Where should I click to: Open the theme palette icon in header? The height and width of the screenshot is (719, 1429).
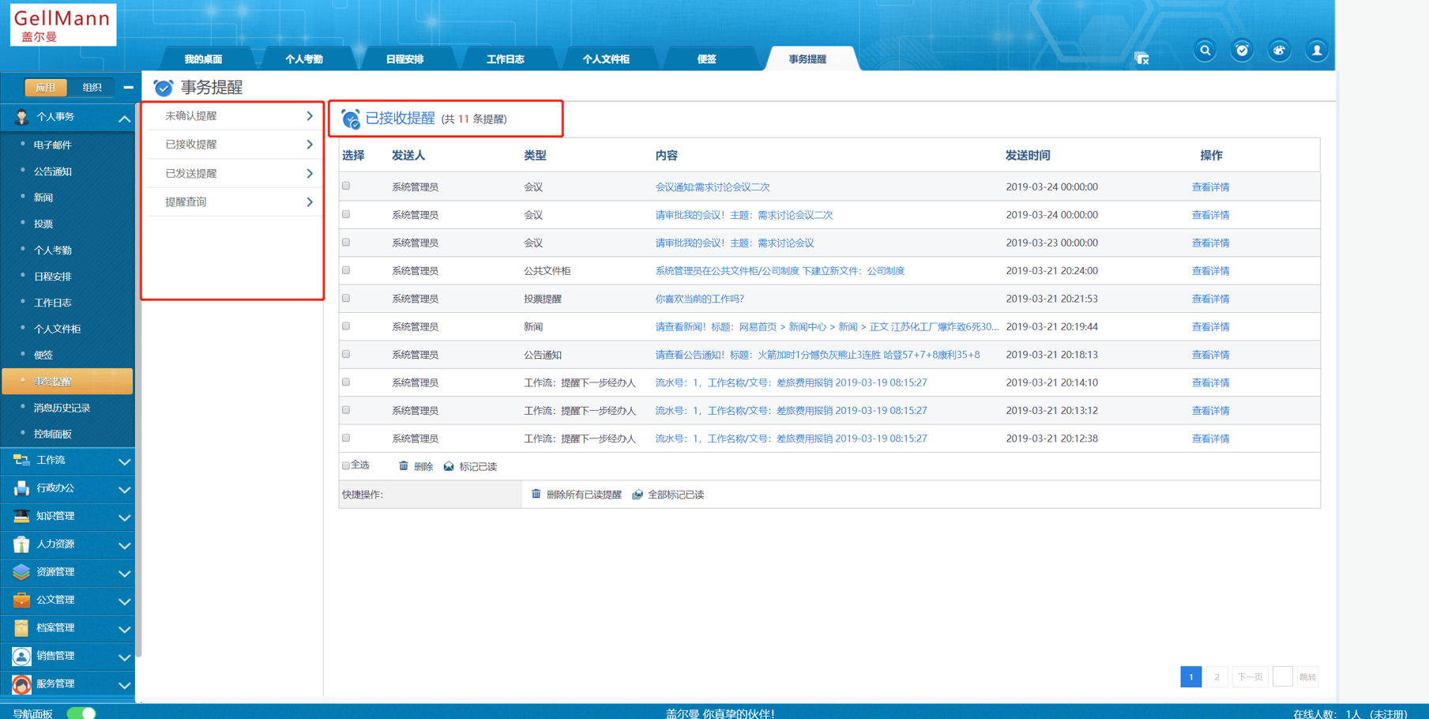pyautogui.click(x=1279, y=51)
